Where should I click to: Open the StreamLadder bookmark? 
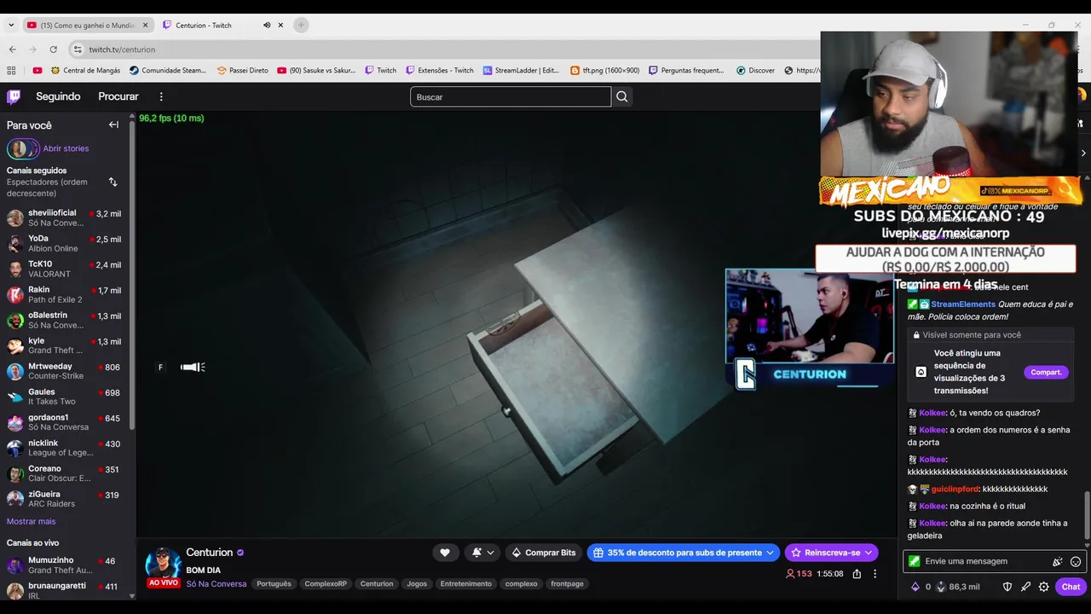pyautogui.click(x=521, y=71)
